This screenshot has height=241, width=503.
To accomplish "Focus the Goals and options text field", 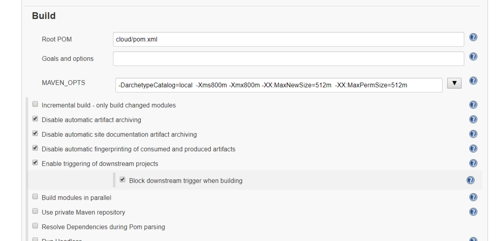I will (x=288, y=59).
